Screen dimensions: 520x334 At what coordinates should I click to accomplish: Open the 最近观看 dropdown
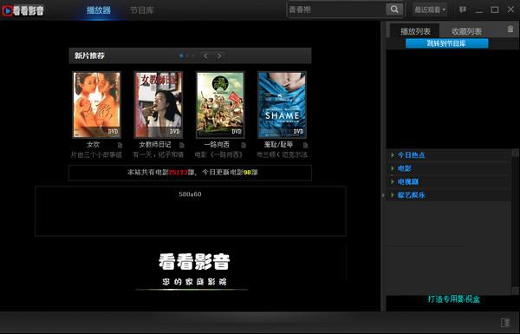430,10
